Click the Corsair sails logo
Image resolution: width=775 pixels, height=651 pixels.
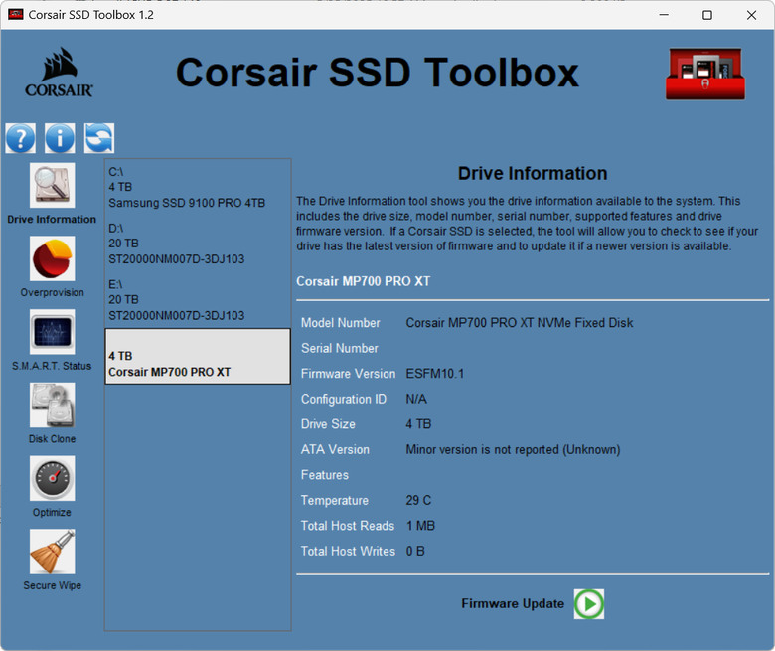59,73
